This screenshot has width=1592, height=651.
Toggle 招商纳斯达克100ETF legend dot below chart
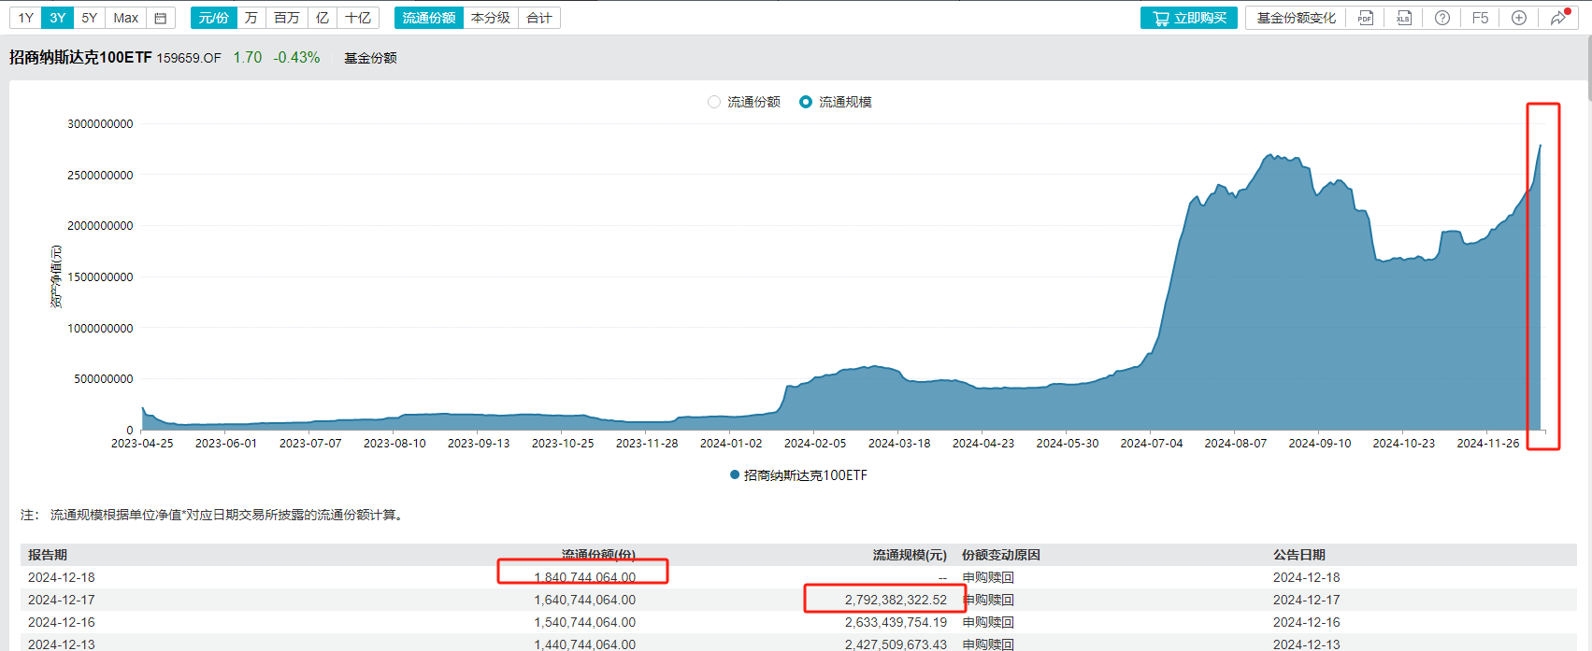pyautogui.click(x=735, y=475)
